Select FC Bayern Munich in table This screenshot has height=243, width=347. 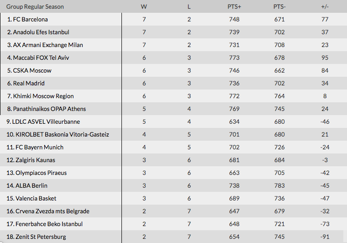tap(38, 148)
